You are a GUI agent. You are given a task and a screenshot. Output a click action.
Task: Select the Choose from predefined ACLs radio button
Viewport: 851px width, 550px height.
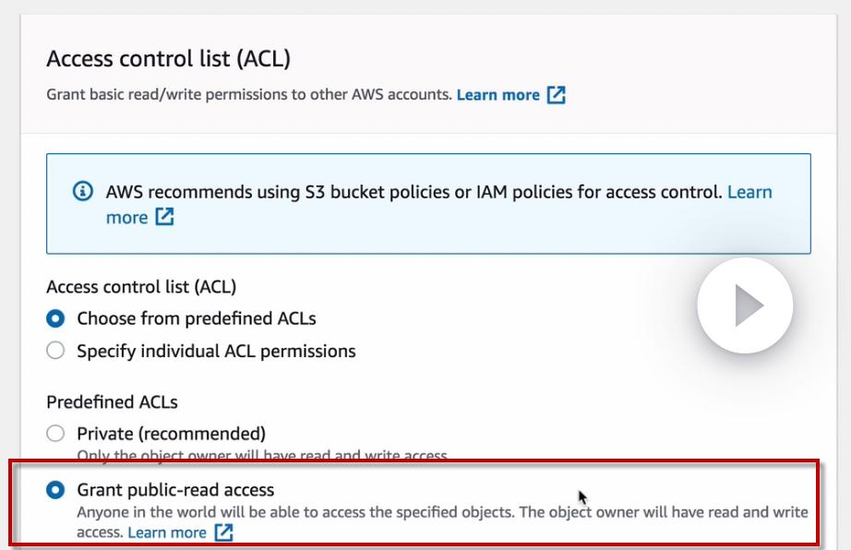pos(55,319)
